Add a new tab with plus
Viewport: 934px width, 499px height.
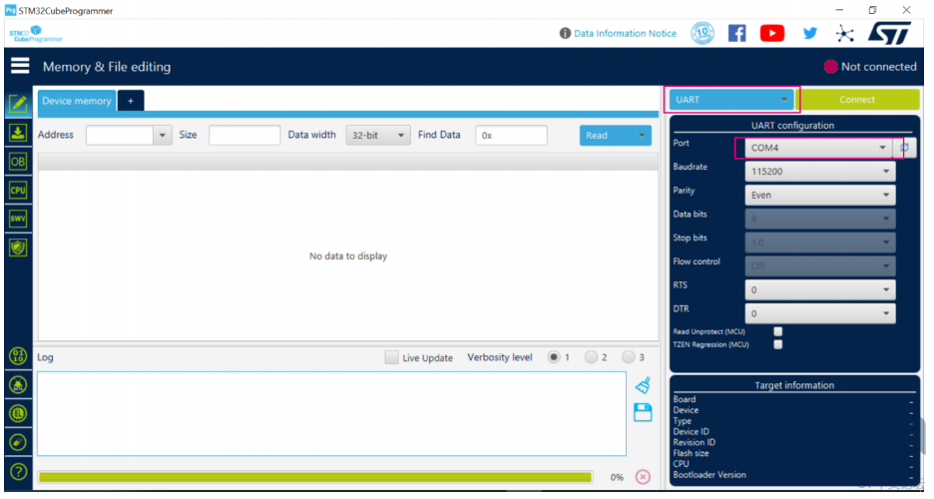coord(131,101)
